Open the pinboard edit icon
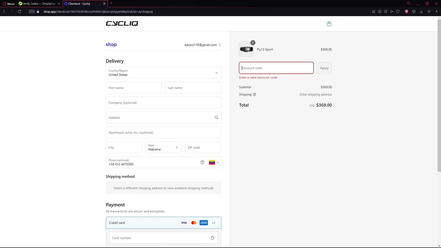 pos(374,11)
